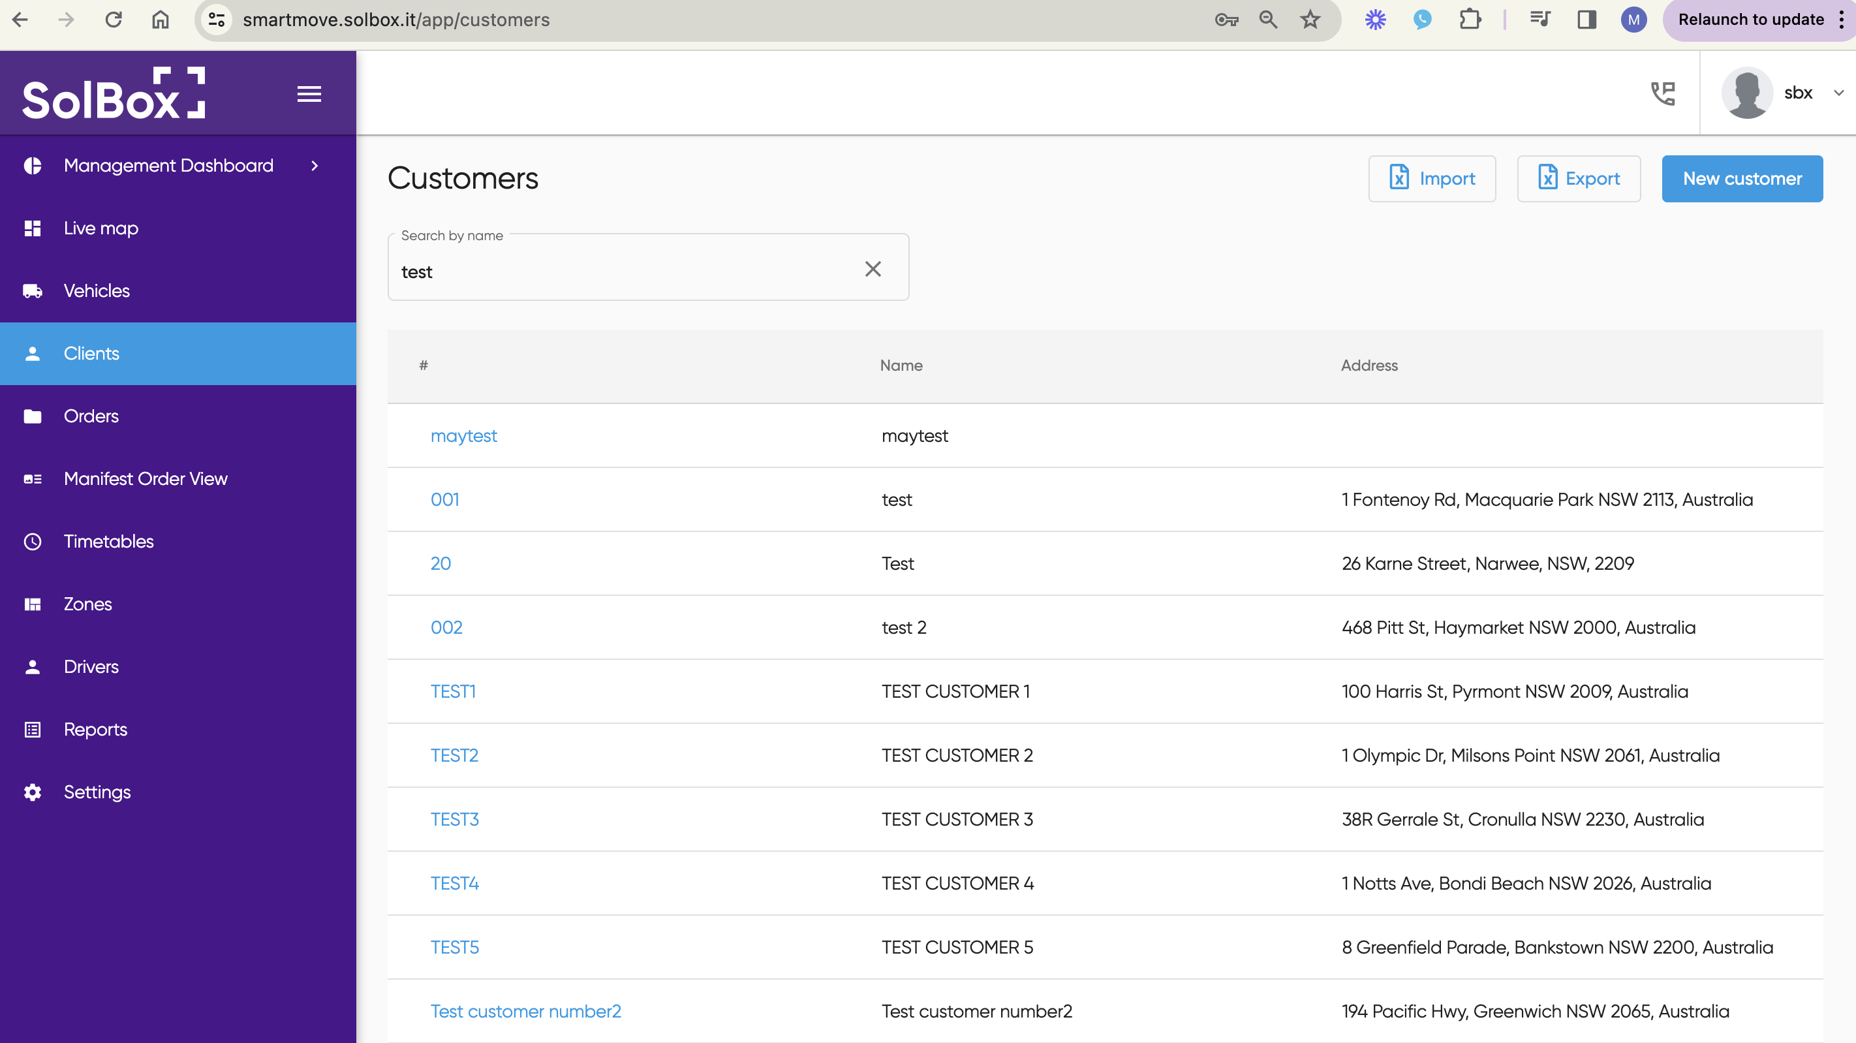Click name cell TEST CUSTOMER 1
Viewport: 1856px width, 1043px height.
click(955, 692)
